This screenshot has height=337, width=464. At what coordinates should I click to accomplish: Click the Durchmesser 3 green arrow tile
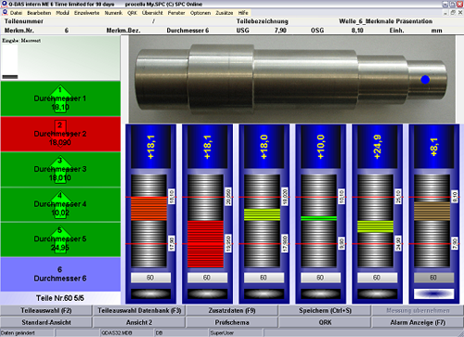coord(60,169)
